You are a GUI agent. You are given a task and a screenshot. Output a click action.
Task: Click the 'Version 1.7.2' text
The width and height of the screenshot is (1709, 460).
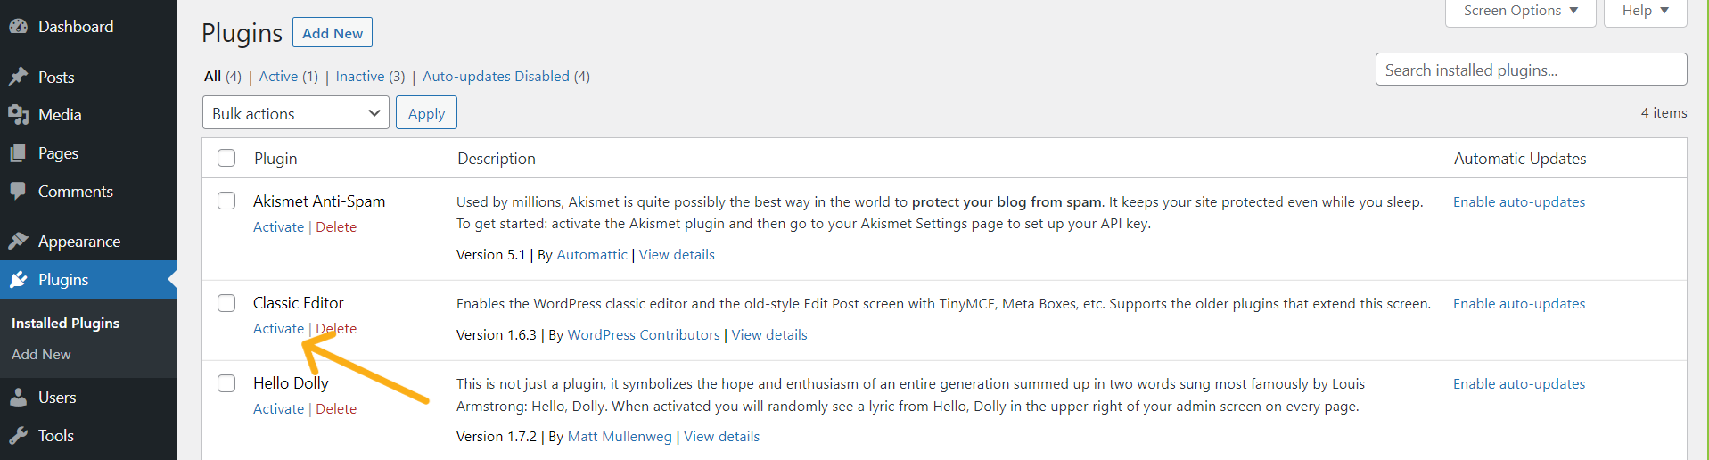coord(497,437)
